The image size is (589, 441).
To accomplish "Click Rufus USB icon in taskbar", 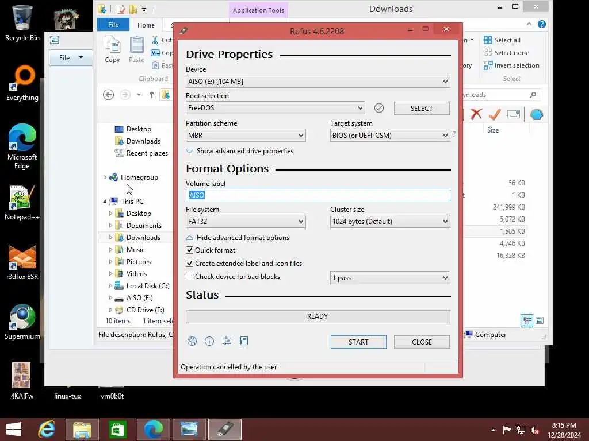I will click(x=225, y=430).
